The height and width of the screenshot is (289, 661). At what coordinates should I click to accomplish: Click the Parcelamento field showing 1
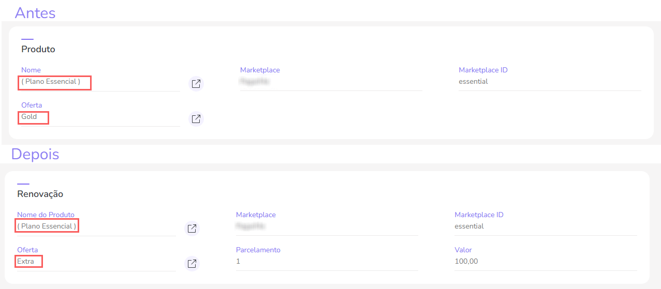point(326,262)
